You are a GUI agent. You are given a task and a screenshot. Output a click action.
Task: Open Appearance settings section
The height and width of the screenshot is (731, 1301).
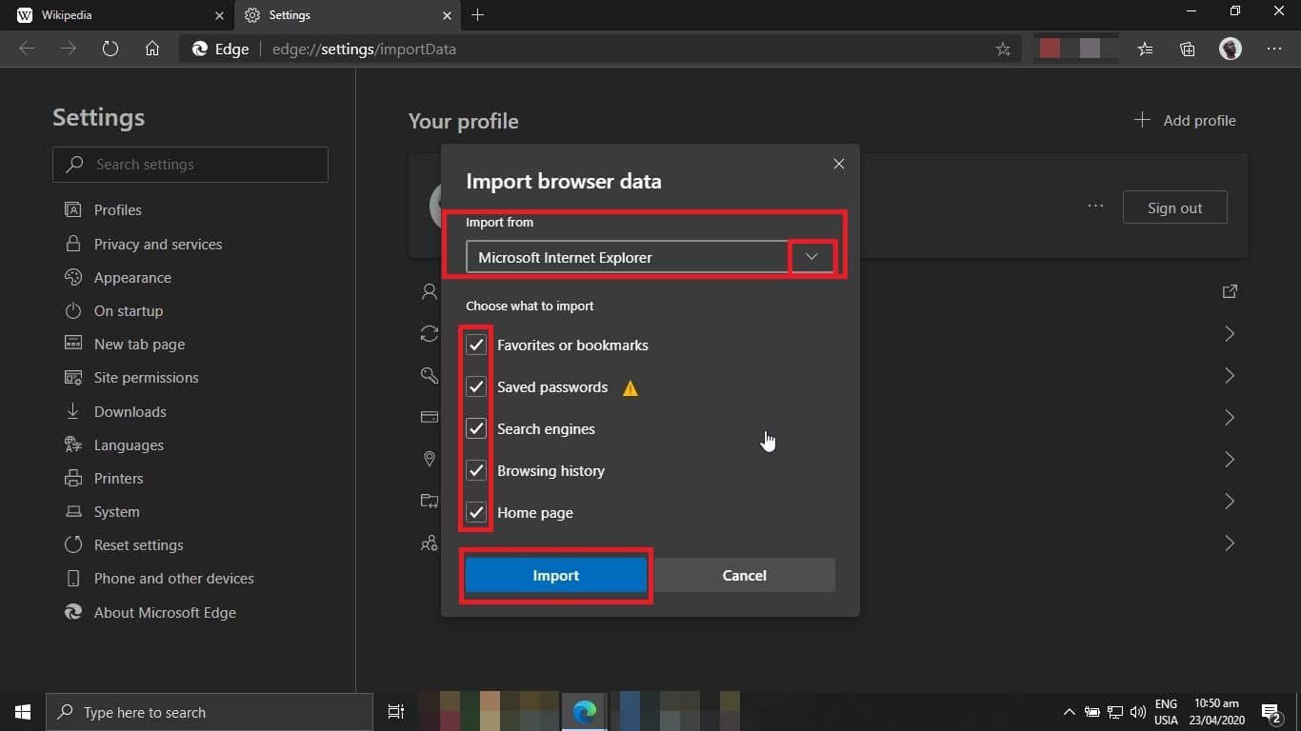[132, 278]
